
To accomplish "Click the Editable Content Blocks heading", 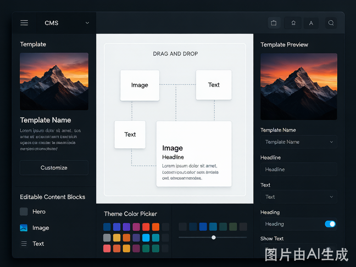I will (x=52, y=197).
